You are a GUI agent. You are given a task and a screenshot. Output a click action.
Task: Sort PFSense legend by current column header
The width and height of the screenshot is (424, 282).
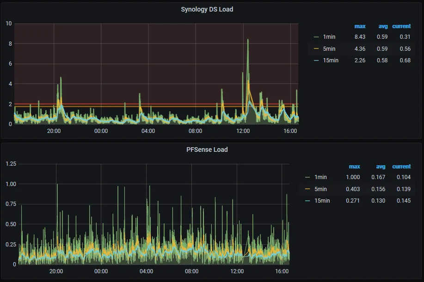click(x=401, y=167)
